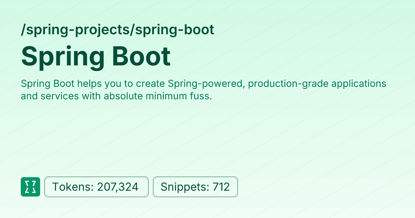Select the Snippets: 712 badge
415x218 pixels.
[195, 187]
